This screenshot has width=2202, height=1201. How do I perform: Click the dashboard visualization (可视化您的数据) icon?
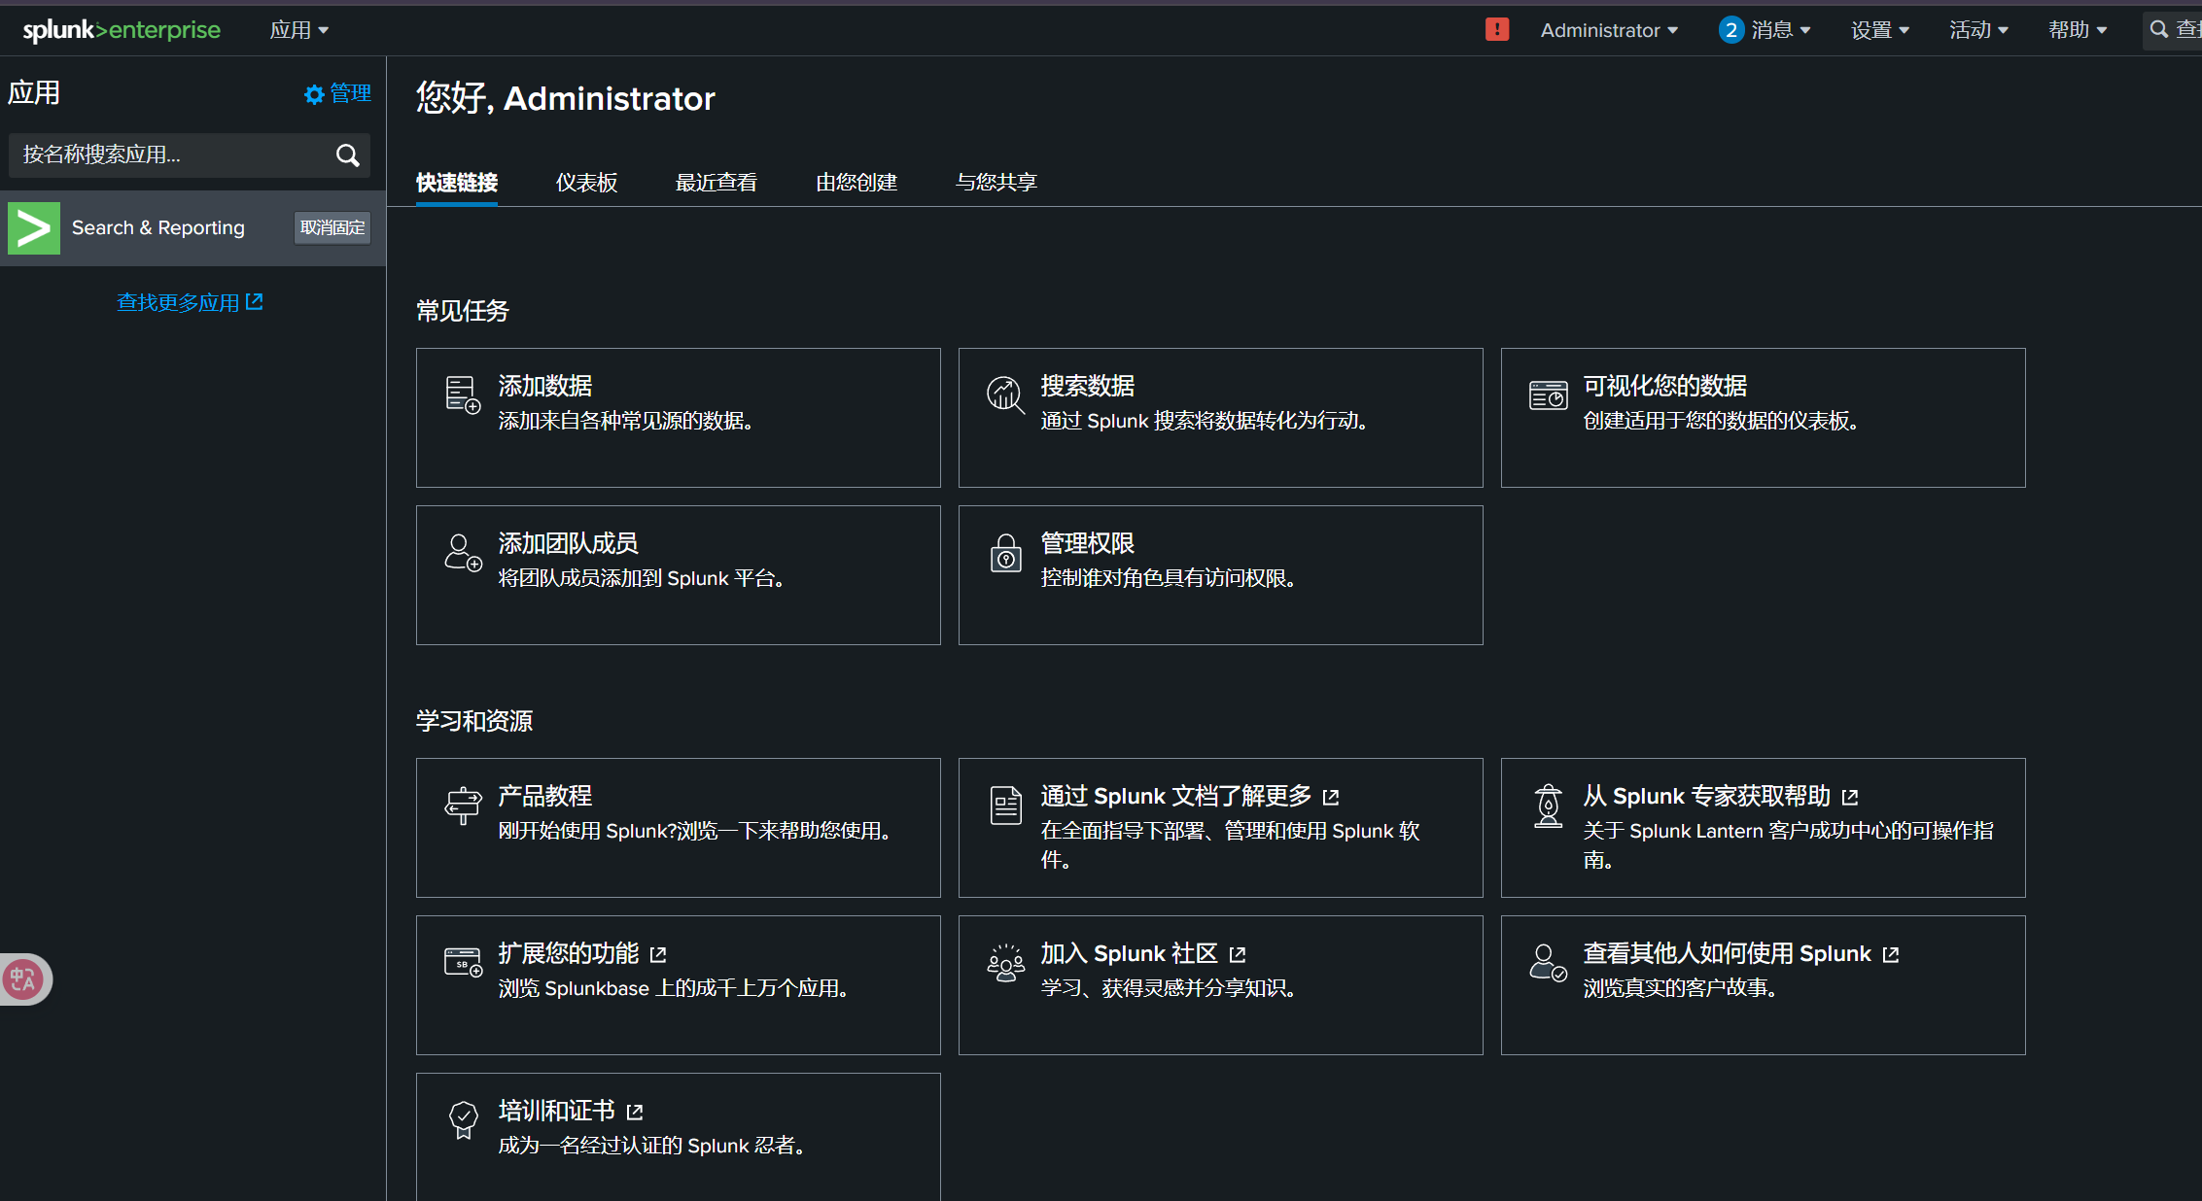pos(1548,395)
